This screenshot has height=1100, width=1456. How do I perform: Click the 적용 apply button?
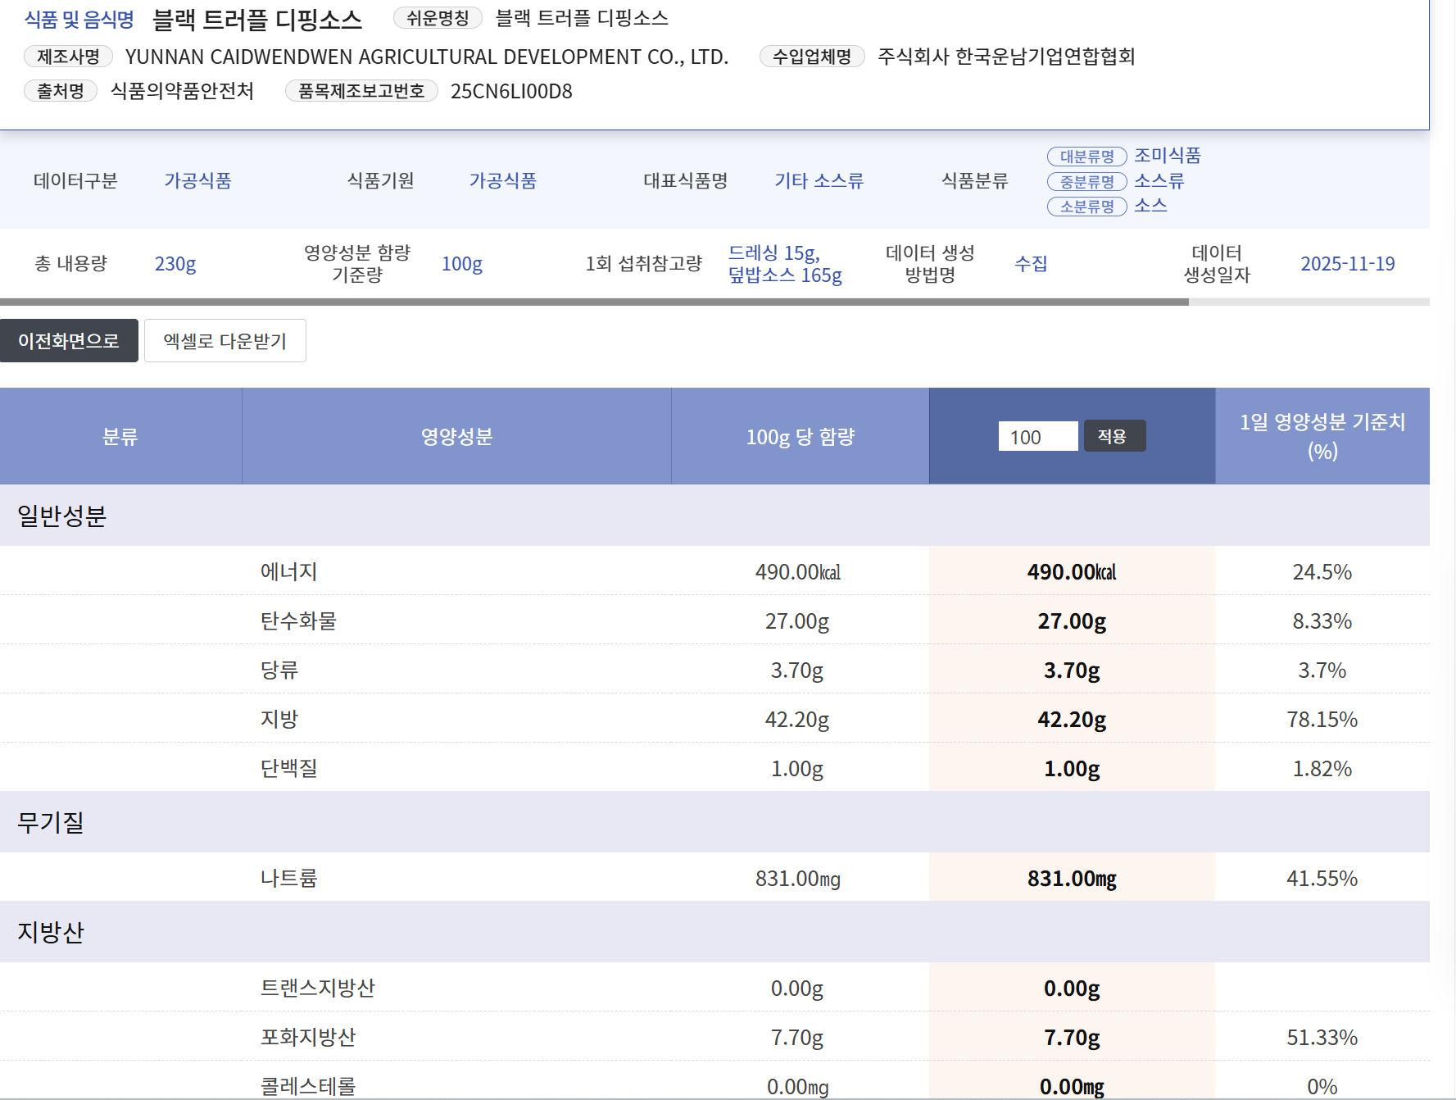[1114, 436]
